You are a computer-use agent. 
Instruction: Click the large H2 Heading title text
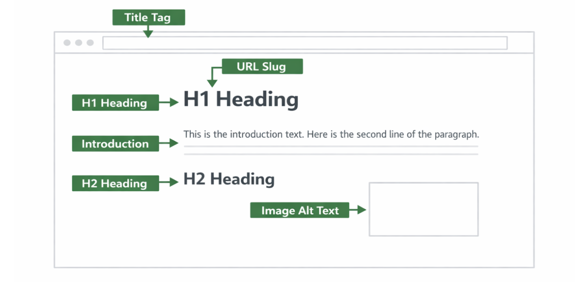229,179
